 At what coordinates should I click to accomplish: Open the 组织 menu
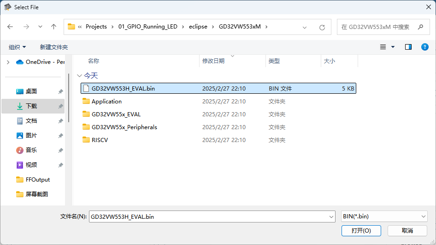click(17, 47)
